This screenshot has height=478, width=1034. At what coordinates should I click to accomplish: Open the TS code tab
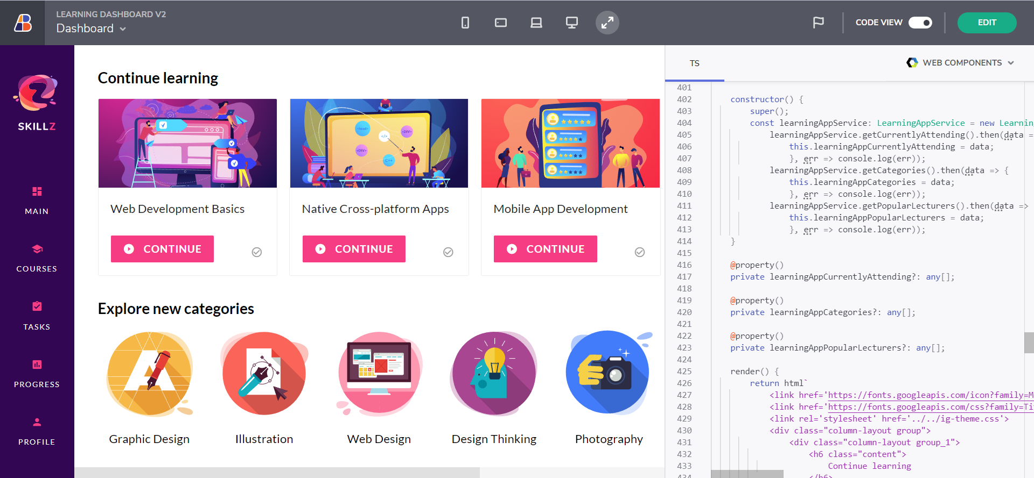click(x=695, y=63)
